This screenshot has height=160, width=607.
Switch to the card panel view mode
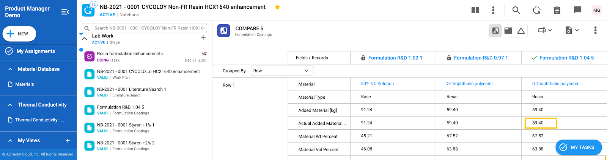508,31
